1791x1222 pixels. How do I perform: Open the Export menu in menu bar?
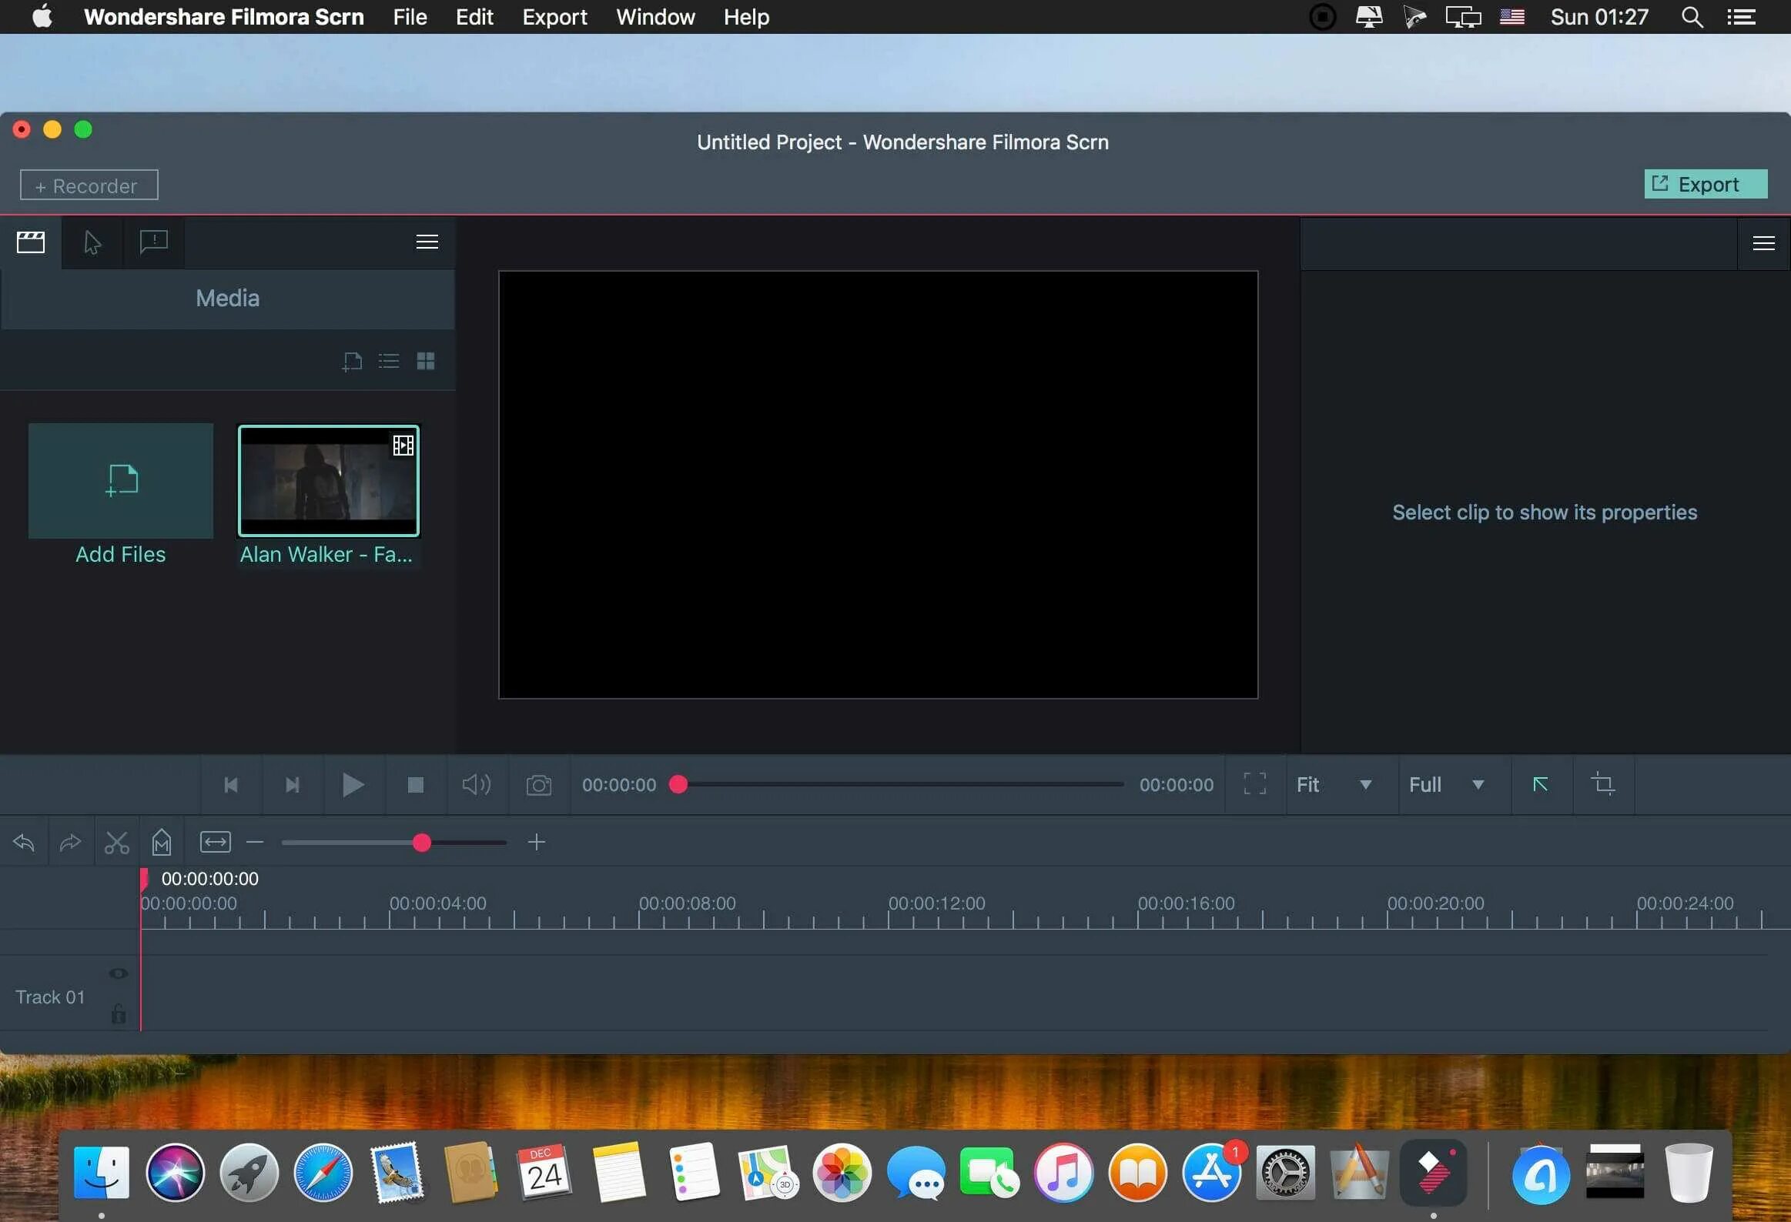click(554, 17)
